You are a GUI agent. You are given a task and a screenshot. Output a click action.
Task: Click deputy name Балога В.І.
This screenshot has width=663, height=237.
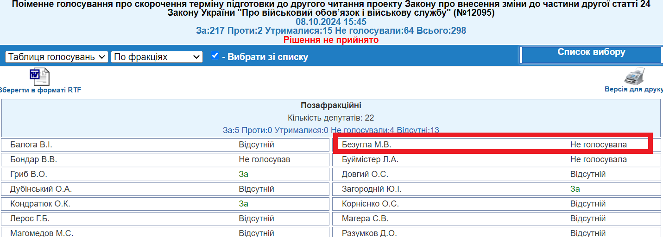tap(31, 145)
